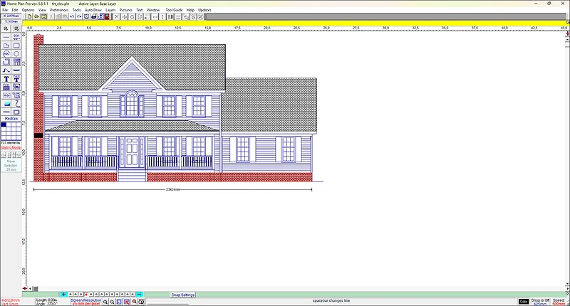Select the Clone tool icon
Viewport: 570px width, 306px height.
click(16, 95)
